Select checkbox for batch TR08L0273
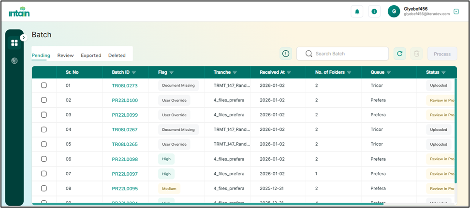The height and width of the screenshot is (208, 470). [x=44, y=85]
